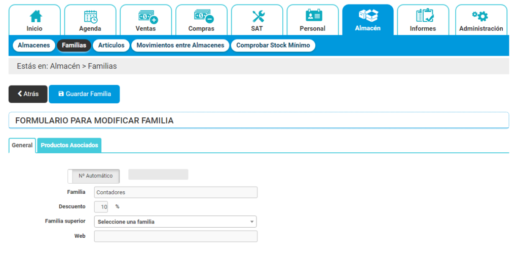Select the General tab
Screen dimensions: 519x257
(22, 145)
